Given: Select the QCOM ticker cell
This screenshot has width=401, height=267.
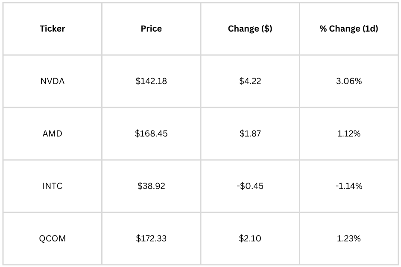Looking at the screenshot, I should point(53,239).
